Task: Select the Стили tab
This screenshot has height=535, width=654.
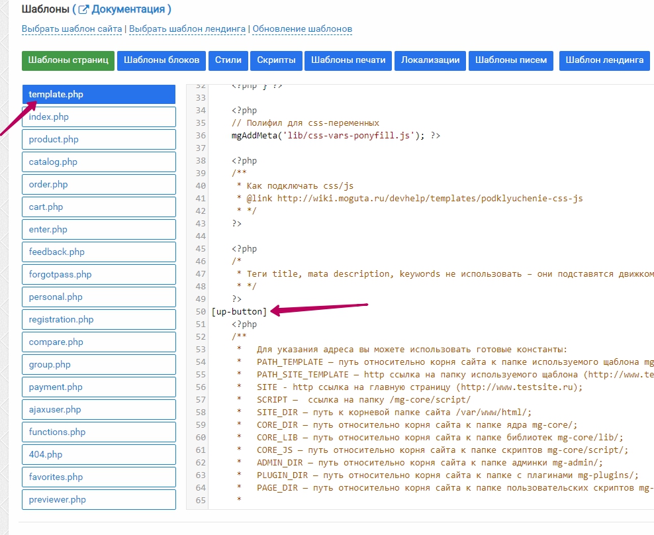Action: tap(228, 60)
